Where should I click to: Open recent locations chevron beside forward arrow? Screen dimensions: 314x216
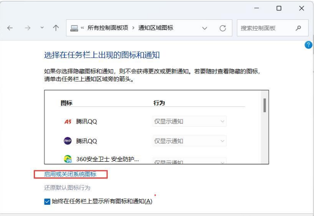(42, 28)
